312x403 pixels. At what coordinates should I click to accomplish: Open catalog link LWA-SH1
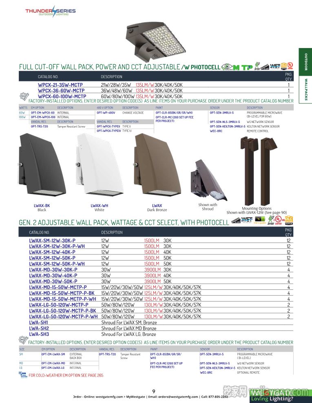click(x=39, y=322)
